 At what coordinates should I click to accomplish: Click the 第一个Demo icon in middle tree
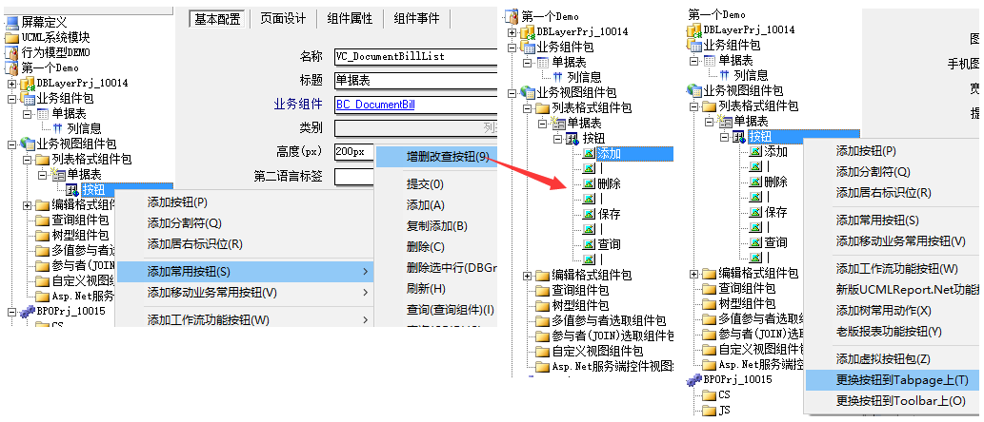512,15
